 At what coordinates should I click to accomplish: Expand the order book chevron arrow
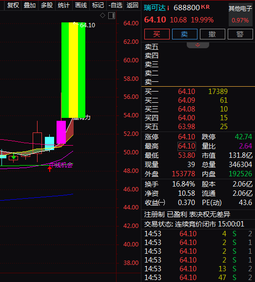[x=198, y=45]
